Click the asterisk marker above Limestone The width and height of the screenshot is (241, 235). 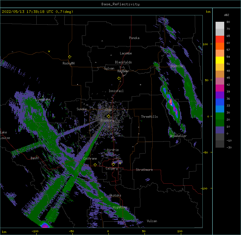(x=43, y=97)
